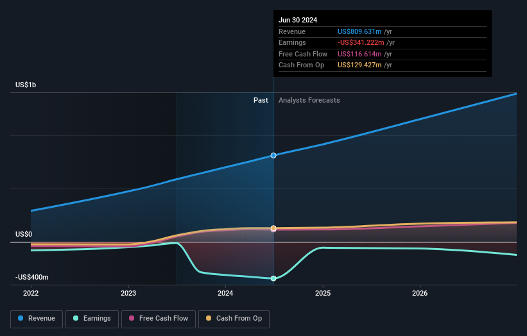Click the Jun 30 2024 tooltip date
This screenshot has width=527, height=336.
tap(298, 20)
